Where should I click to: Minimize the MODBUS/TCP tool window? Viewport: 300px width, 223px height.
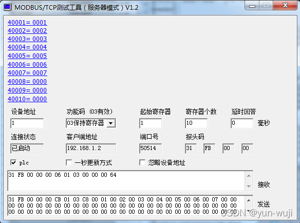[x=252, y=6]
